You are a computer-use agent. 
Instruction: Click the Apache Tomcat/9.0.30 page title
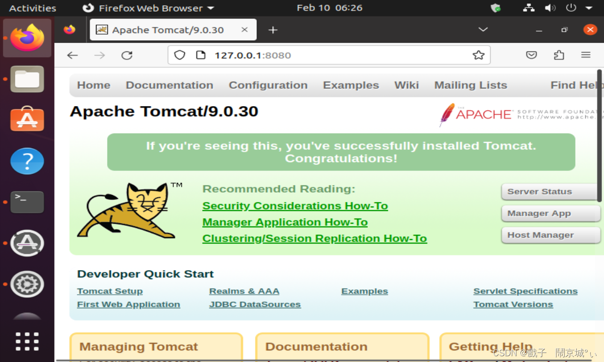[x=164, y=111]
